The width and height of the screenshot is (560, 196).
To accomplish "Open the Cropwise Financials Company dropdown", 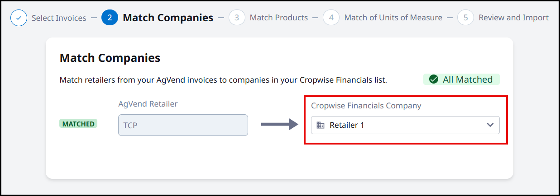I will coord(405,125).
